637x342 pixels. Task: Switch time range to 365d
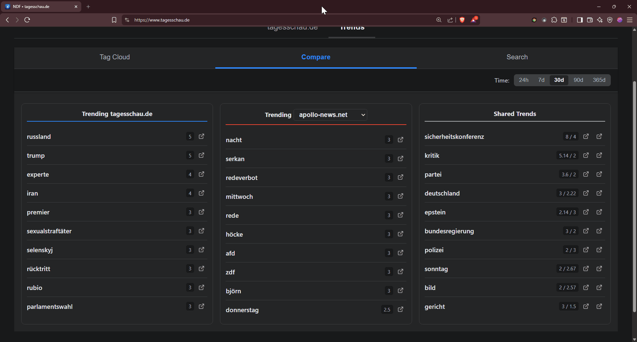point(599,80)
